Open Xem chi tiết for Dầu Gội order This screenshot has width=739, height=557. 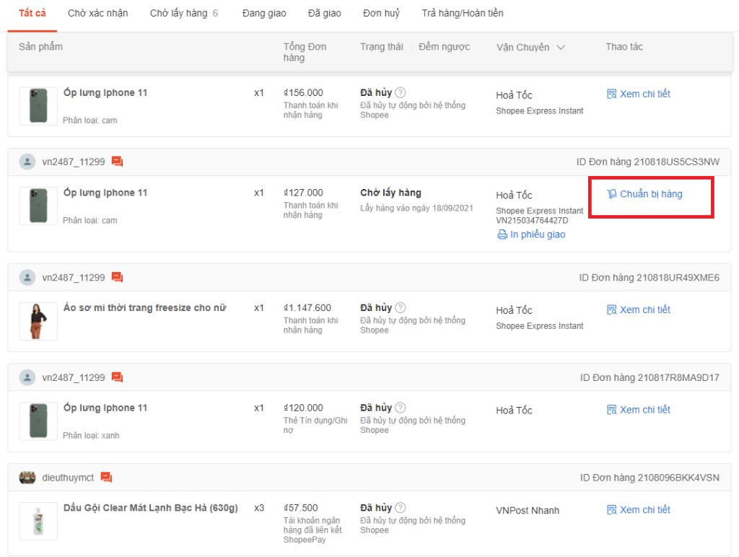[639, 509]
